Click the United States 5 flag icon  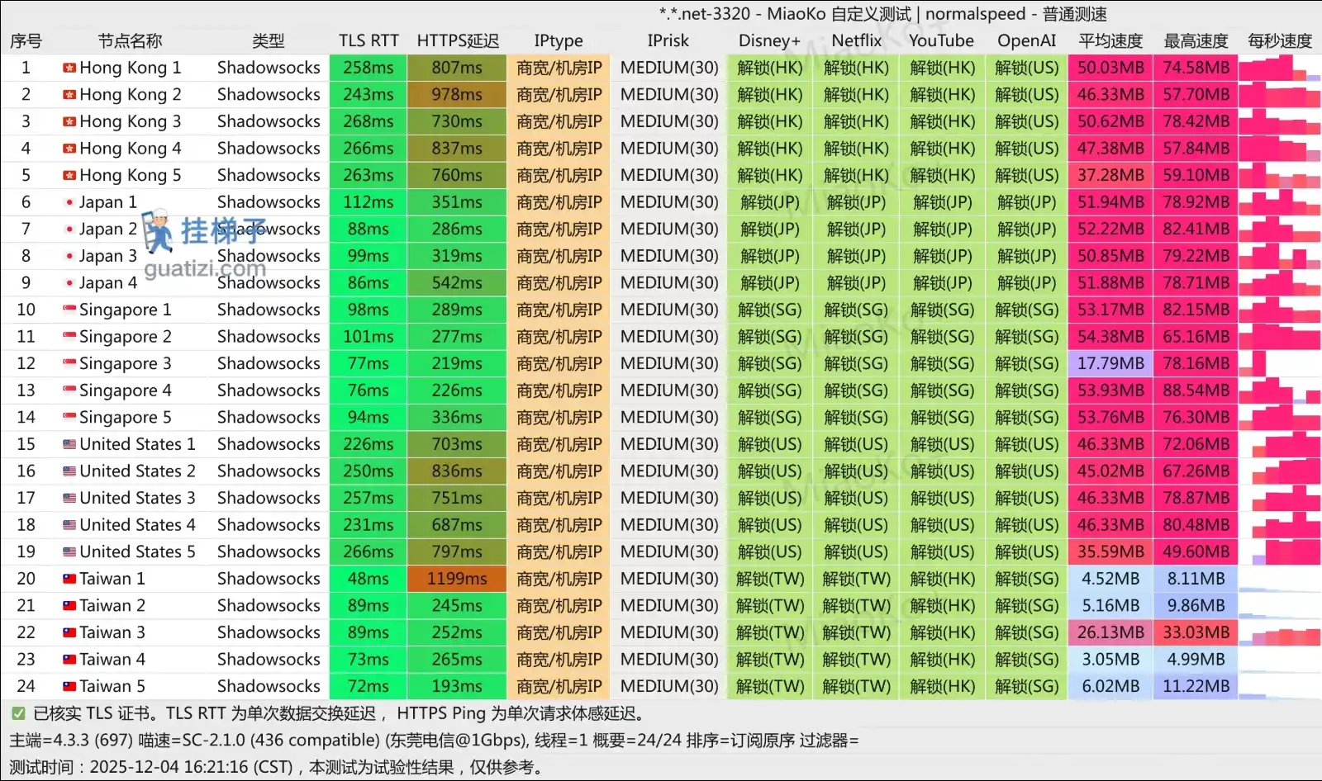(69, 551)
